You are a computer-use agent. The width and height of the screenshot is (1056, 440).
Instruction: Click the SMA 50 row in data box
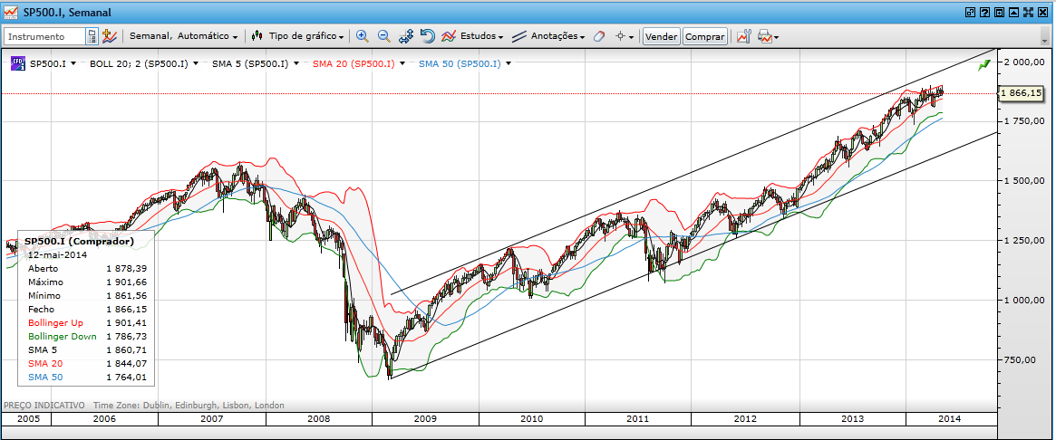[88, 378]
